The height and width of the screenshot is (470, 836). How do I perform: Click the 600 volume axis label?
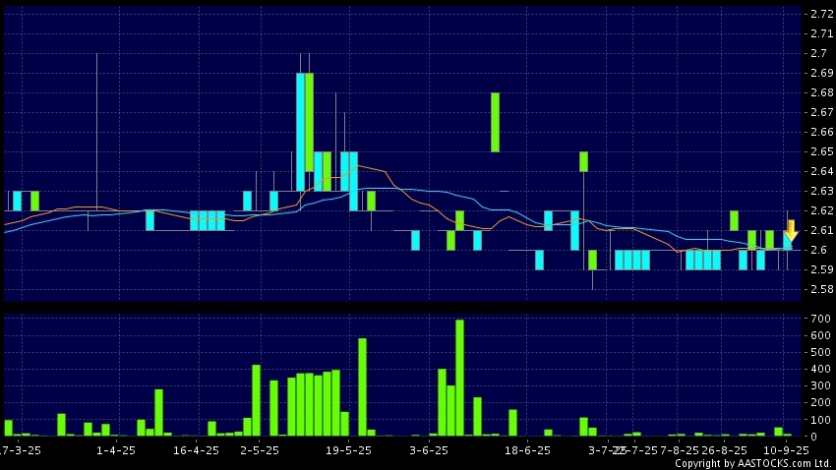click(x=820, y=335)
